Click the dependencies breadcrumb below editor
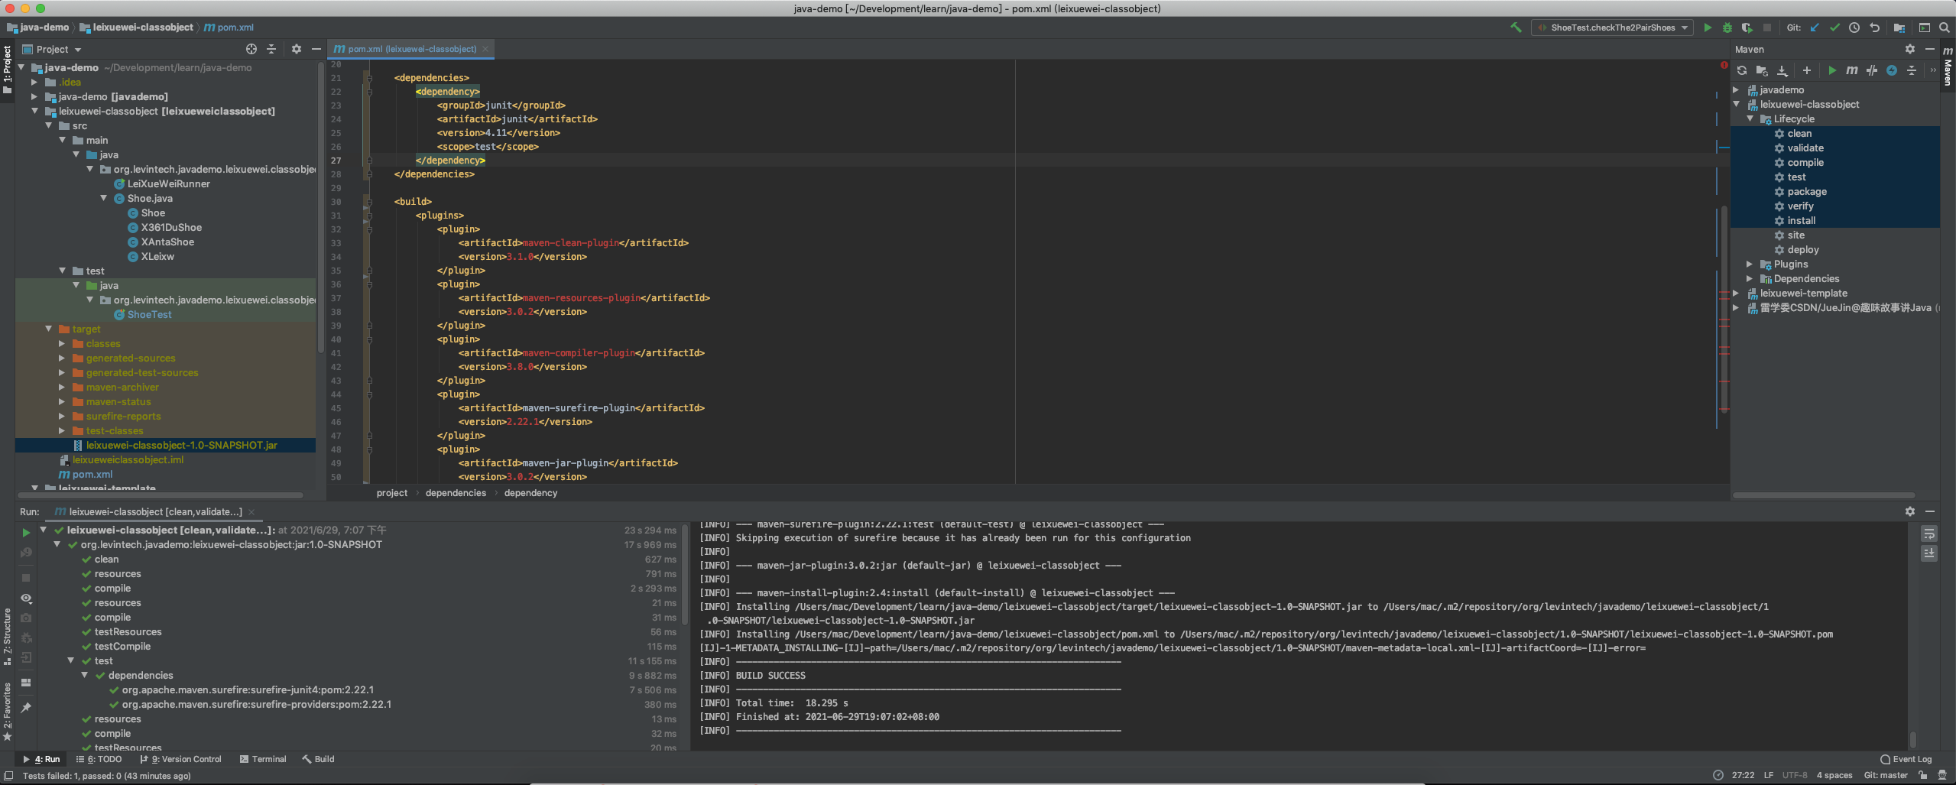Viewport: 1956px width, 785px height. (456, 493)
